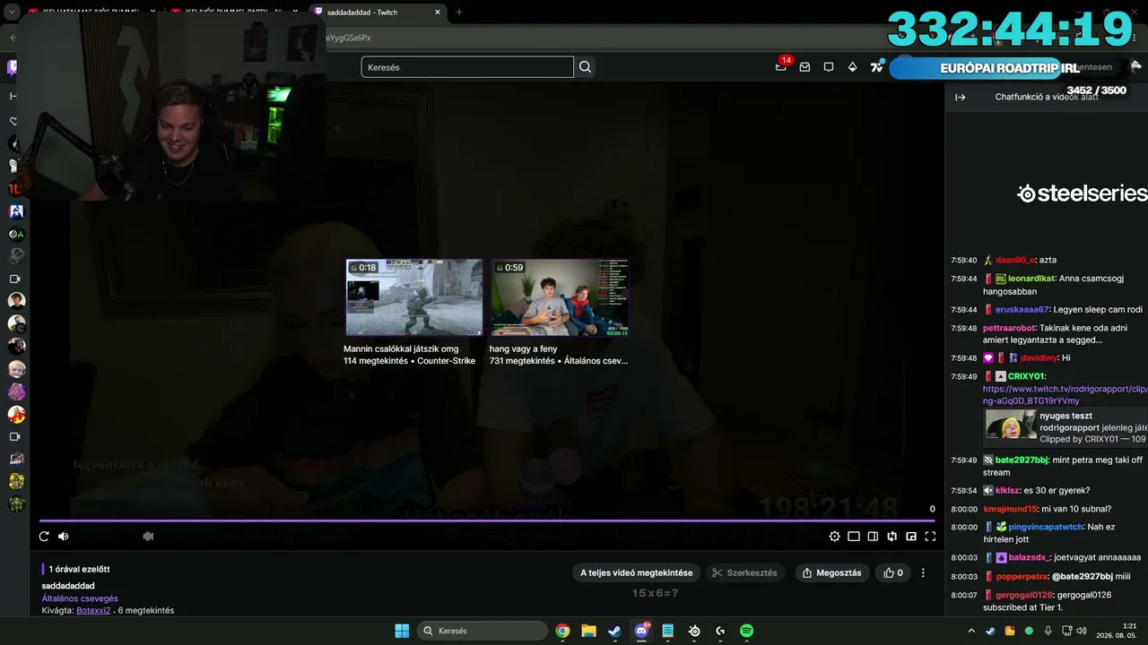Open Logitech G HUB from the taskbar

[x=720, y=631]
